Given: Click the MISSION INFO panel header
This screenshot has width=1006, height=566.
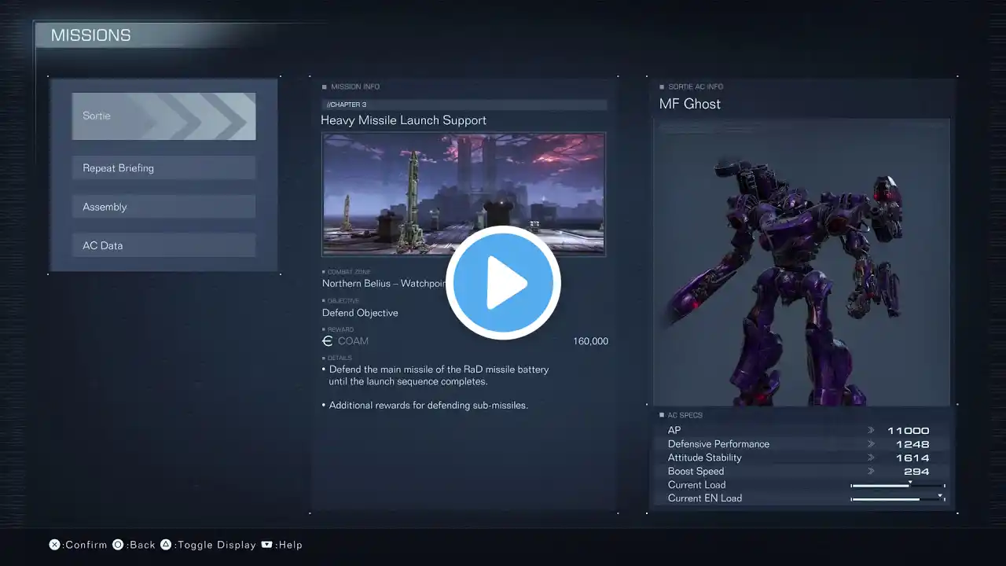Looking at the screenshot, I should coord(355,86).
